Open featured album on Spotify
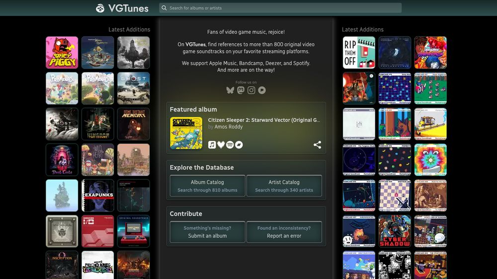This screenshot has height=279, width=497. pyautogui.click(x=230, y=145)
